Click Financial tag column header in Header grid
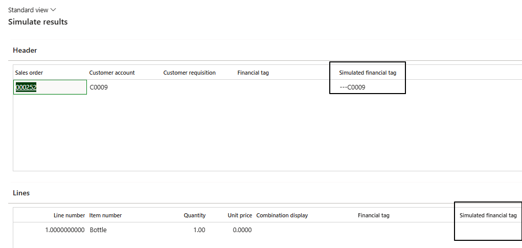 (253, 73)
